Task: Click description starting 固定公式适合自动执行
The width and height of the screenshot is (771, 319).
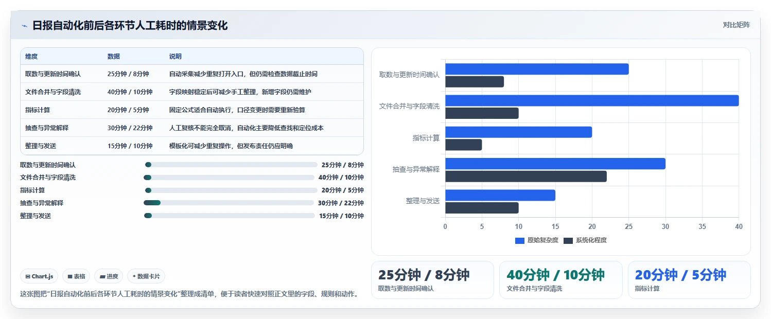Action: click(237, 110)
